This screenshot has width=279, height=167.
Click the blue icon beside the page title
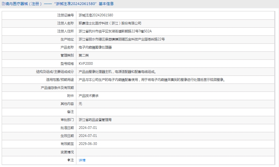click(x=3, y=4)
